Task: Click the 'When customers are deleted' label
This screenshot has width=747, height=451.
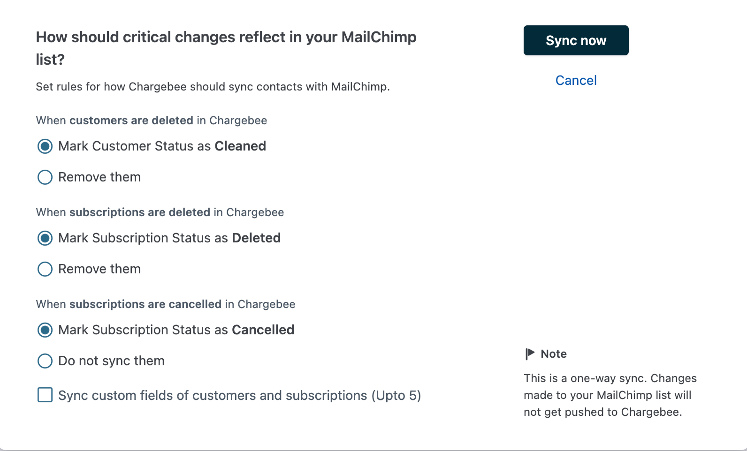Action: click(151, 120)
